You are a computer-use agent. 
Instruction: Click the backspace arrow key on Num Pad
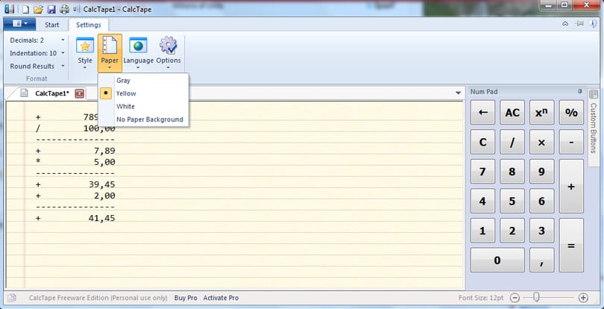pos(482,112)
